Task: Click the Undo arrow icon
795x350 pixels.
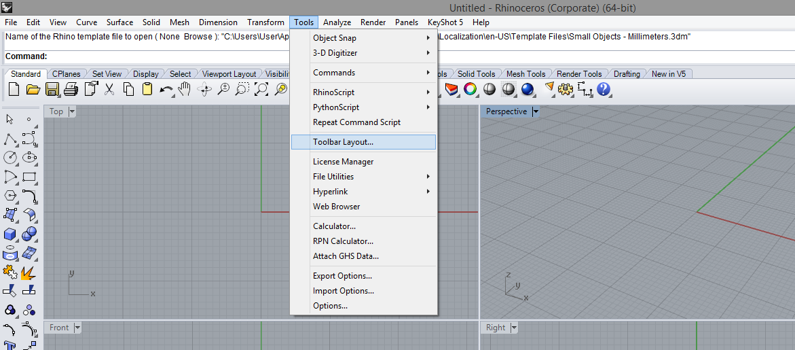Action: pos(166,89)
